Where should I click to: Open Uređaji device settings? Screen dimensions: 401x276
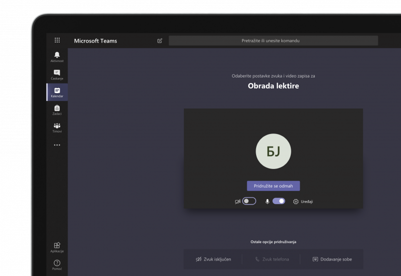[303, 201]
